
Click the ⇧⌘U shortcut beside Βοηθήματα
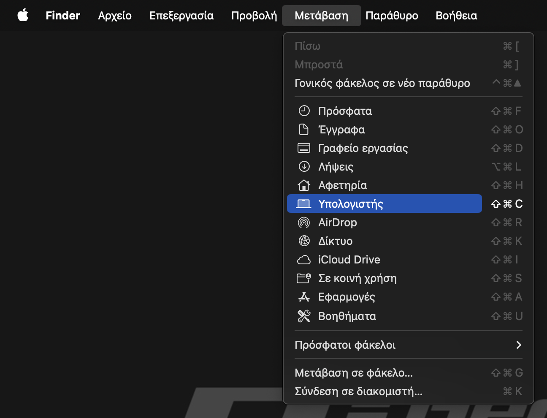[507, 316]
